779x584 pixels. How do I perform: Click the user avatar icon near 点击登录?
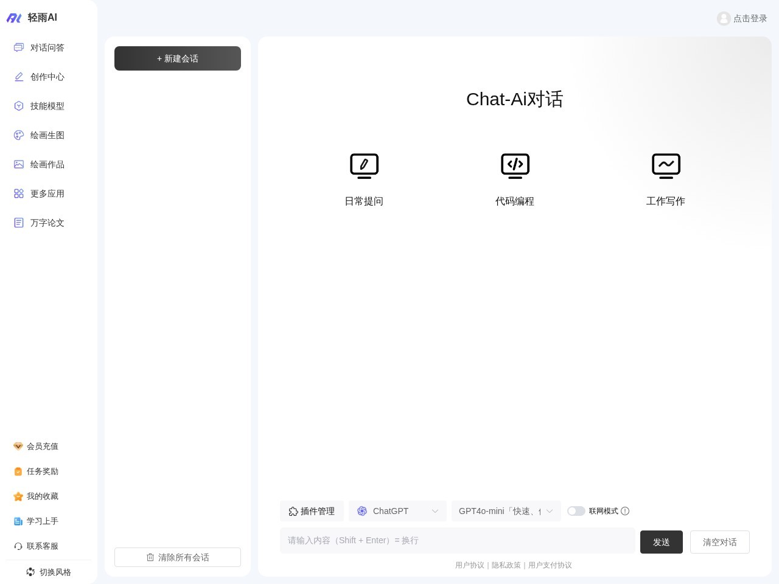tap(724, 18)
